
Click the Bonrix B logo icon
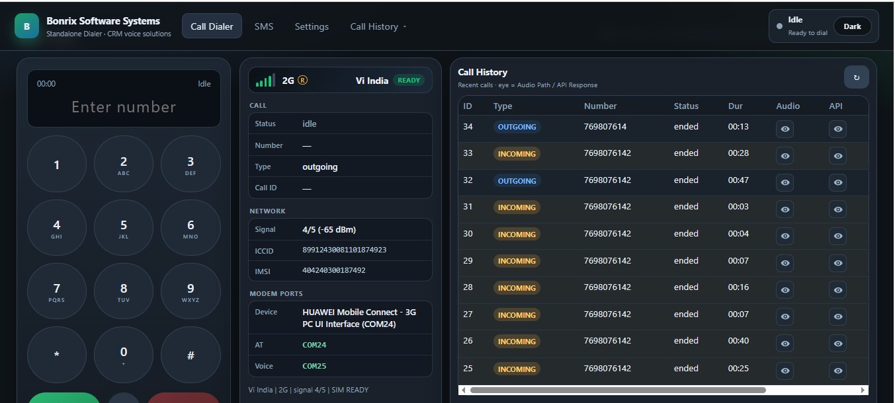click(x=26, y=26)
